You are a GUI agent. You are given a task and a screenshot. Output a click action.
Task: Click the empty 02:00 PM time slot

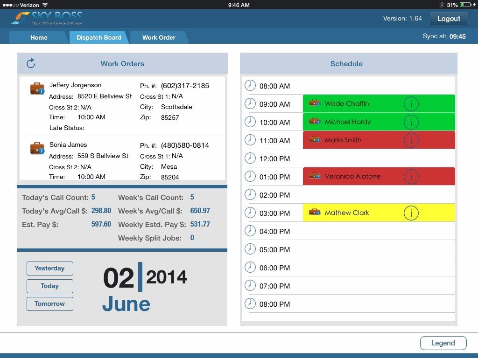point(379,194)
